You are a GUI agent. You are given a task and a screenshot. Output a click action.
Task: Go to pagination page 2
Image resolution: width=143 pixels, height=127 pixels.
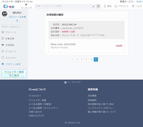pos(82,59)
